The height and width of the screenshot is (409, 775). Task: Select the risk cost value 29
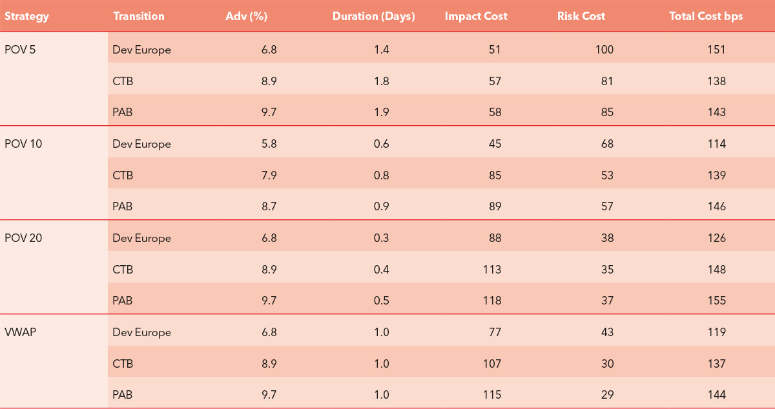(607, 395)
